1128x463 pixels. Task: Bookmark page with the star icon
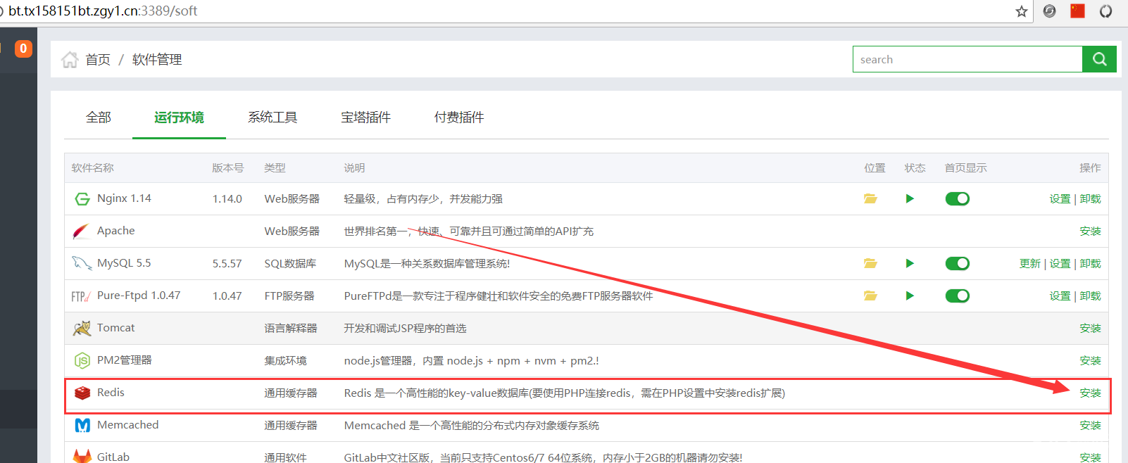(x=1021, y=11)
